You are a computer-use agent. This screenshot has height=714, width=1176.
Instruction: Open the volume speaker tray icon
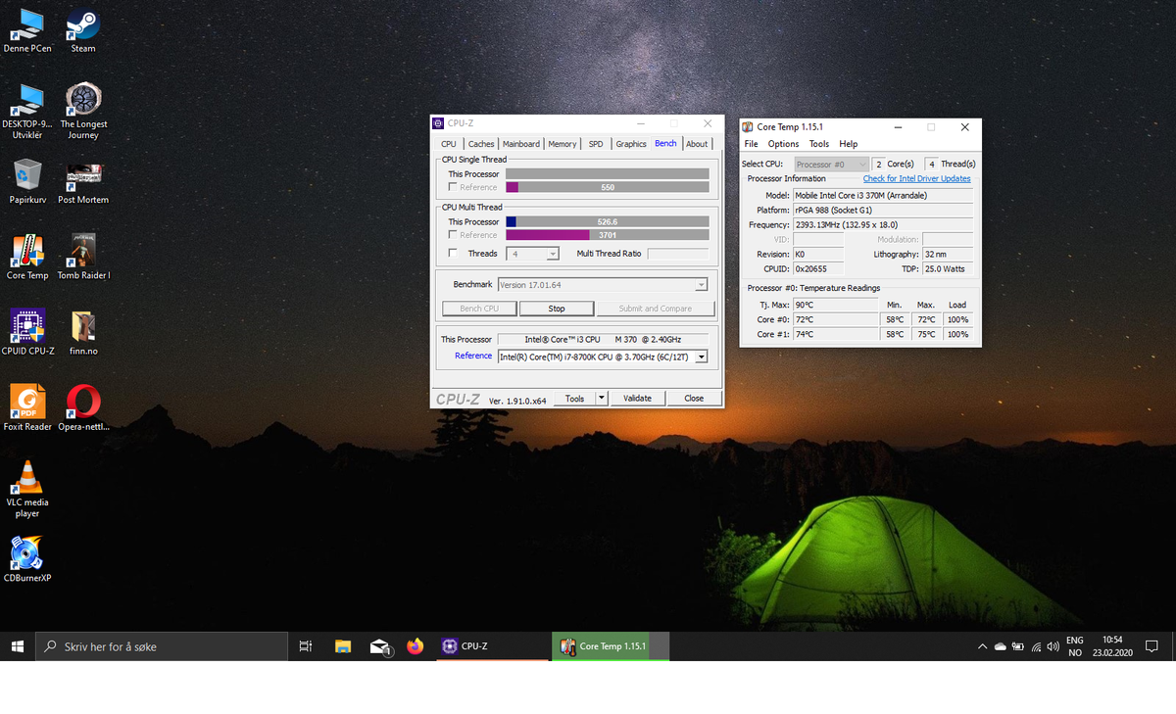tap(1053, 647)
